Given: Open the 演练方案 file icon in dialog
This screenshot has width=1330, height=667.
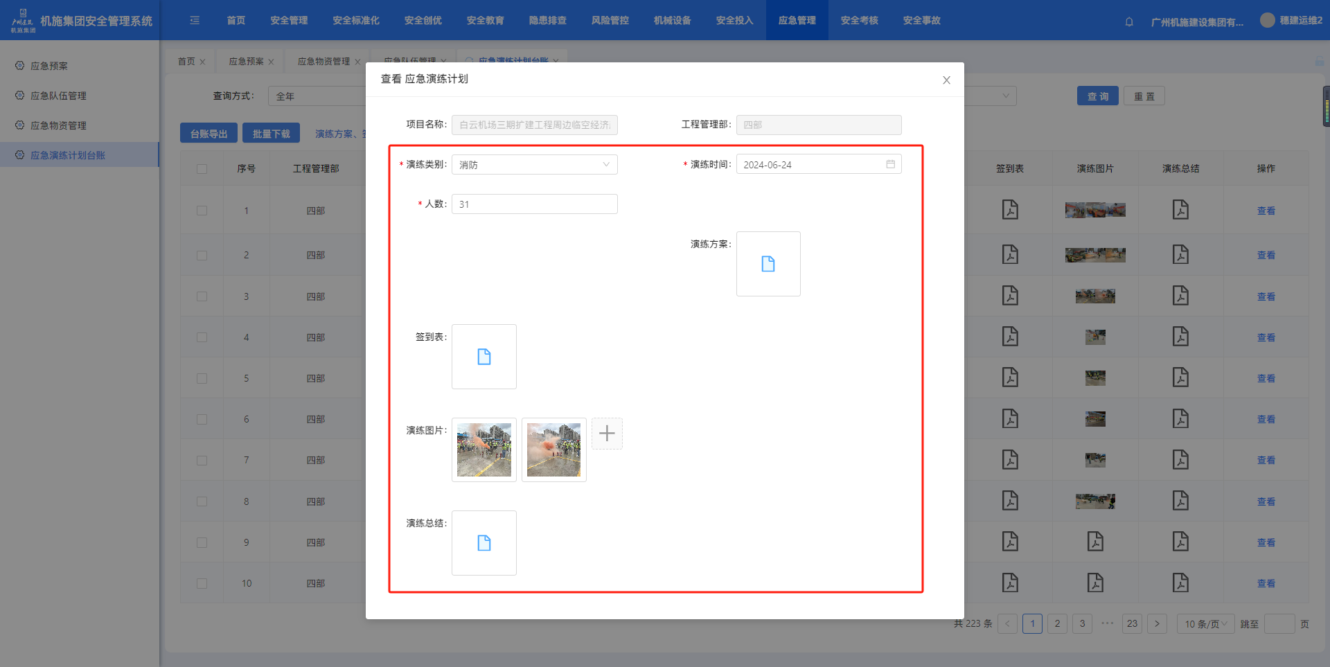Looking at the screenshot, I should click(x=768, y=264).
